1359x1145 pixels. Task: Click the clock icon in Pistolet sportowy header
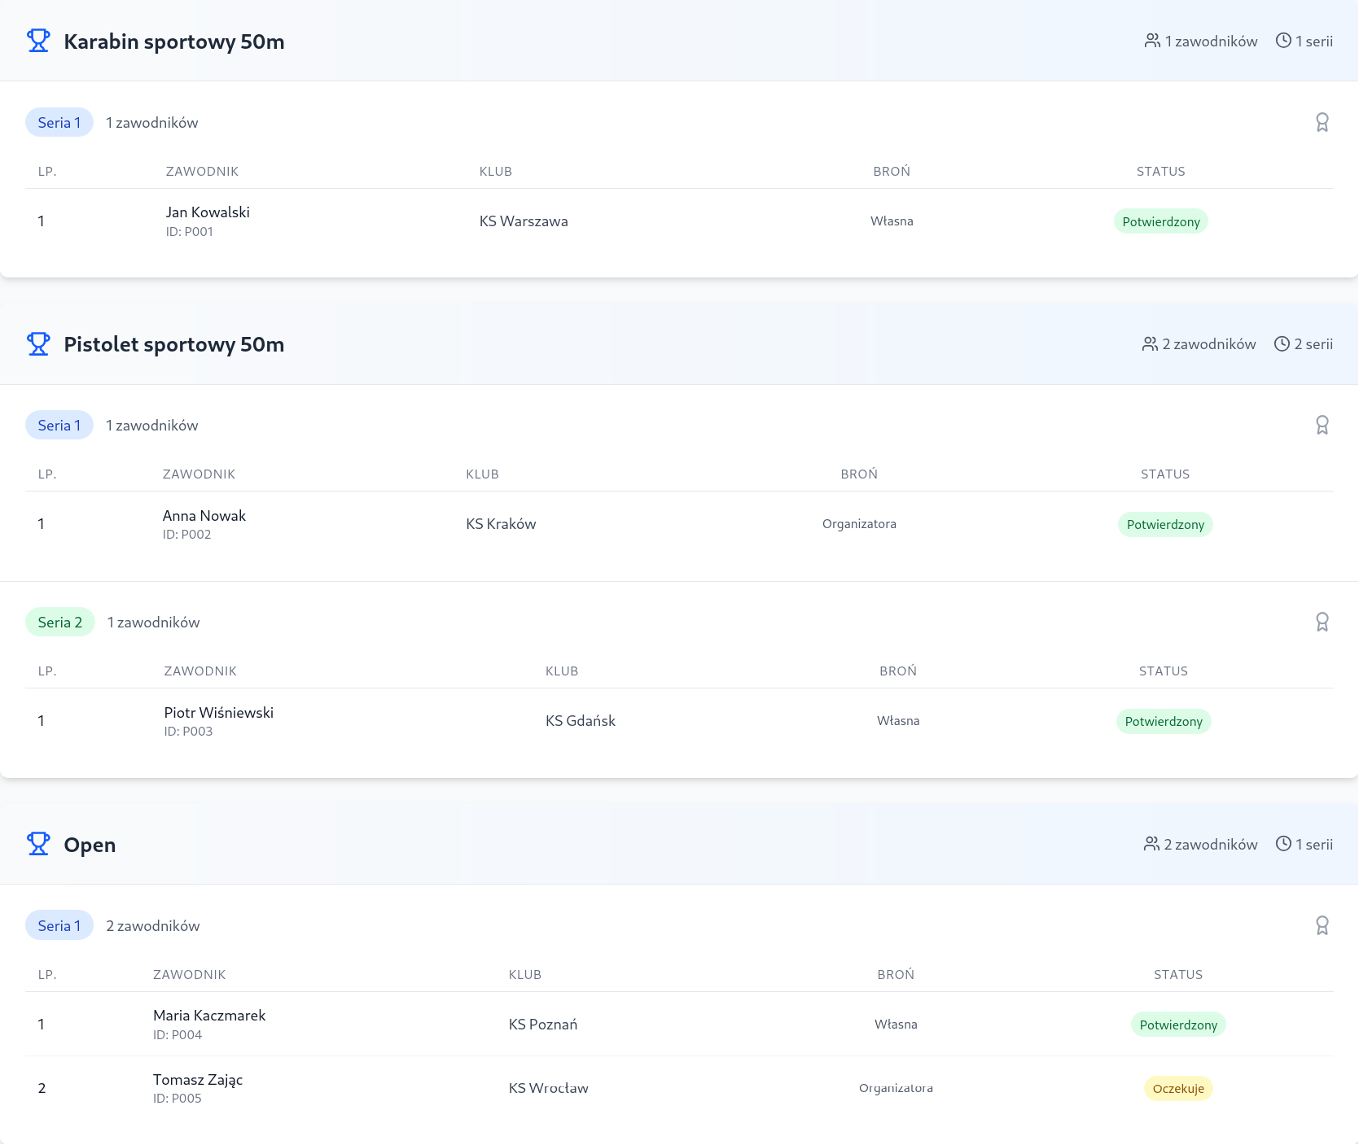pos(1282,344)
